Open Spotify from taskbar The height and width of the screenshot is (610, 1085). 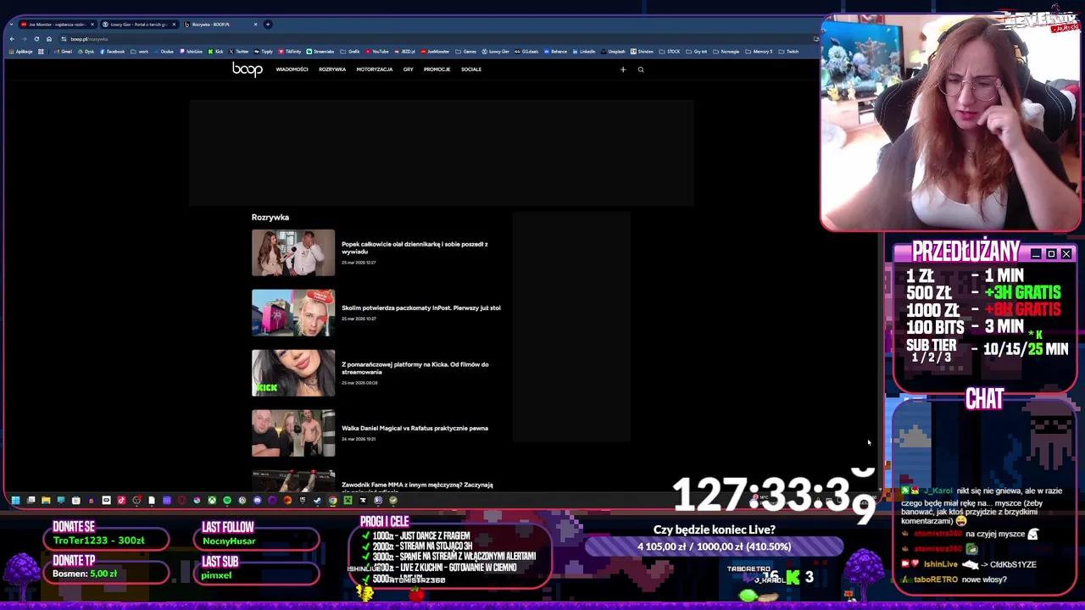pyautogui.click(x=227, y=500)
